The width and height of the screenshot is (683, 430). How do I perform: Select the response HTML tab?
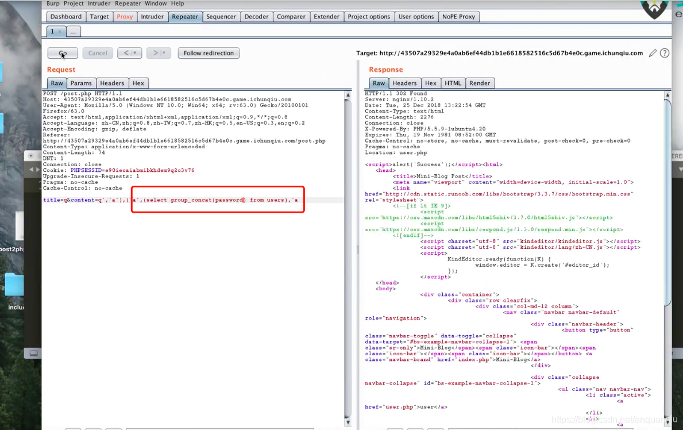(453, 83)
